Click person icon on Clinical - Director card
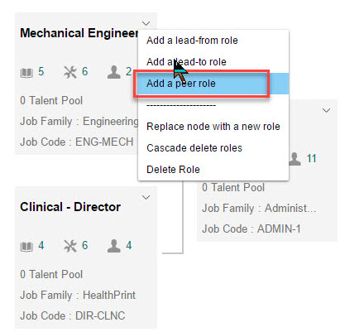The height and width of the screenshot is (332, 340). (x=114, y=246)
